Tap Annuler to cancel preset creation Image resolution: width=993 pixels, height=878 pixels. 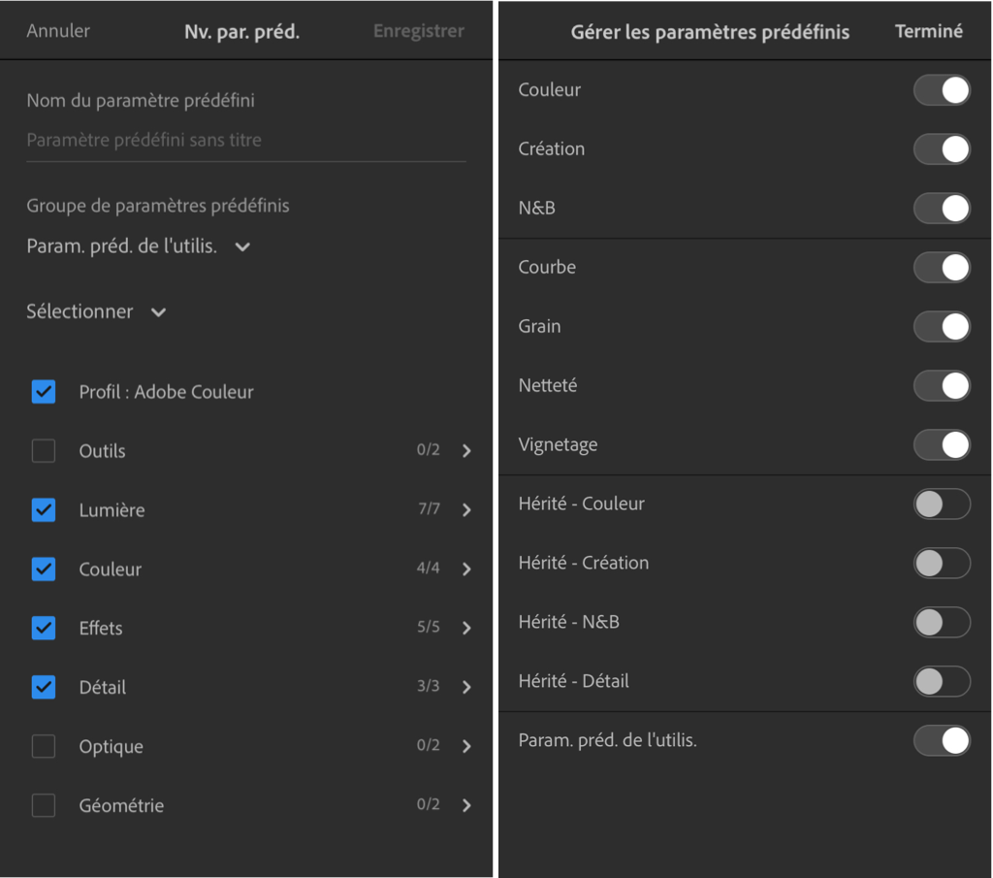(x=58, y=30)
